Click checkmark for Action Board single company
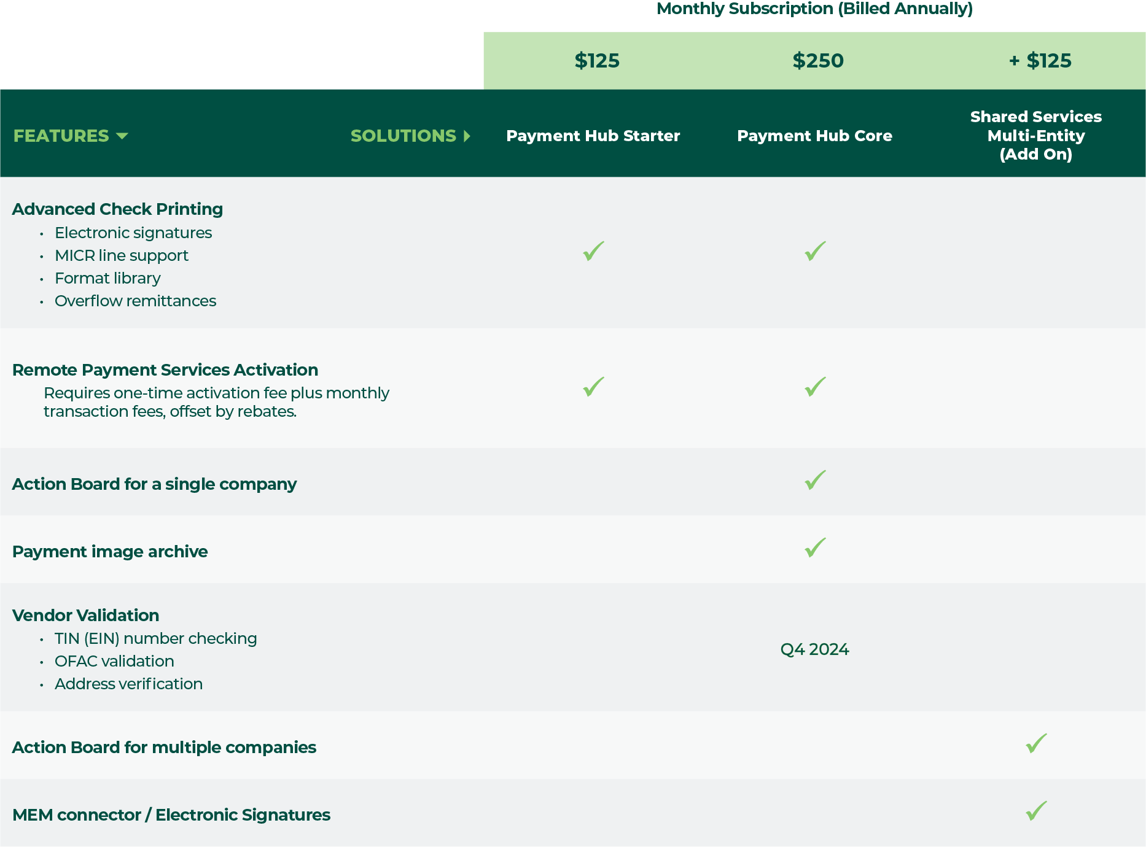Image resolution: width=1146 pixels, height=847 pixels. [x=816, y=480]
